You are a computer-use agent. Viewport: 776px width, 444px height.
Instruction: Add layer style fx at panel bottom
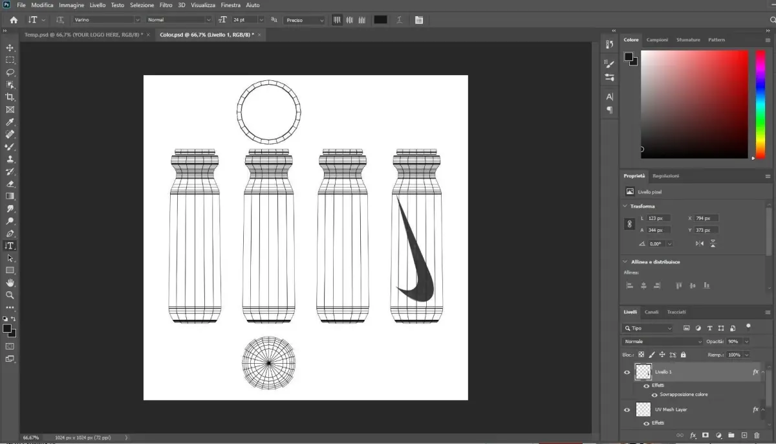pos(693,436)
